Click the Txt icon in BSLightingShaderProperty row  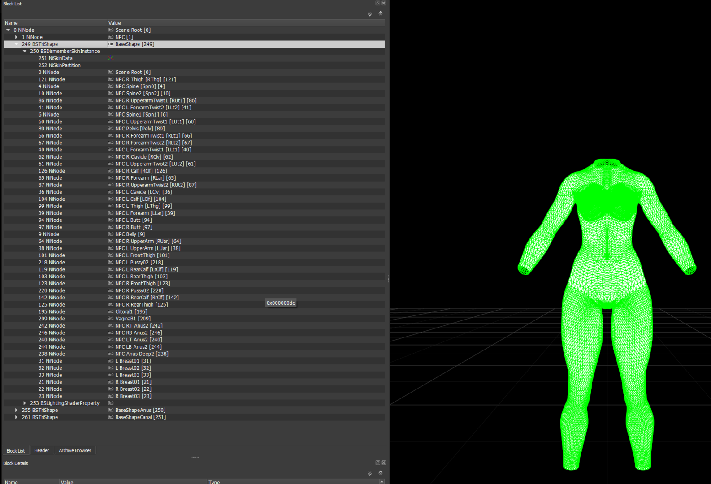(111, 403)
